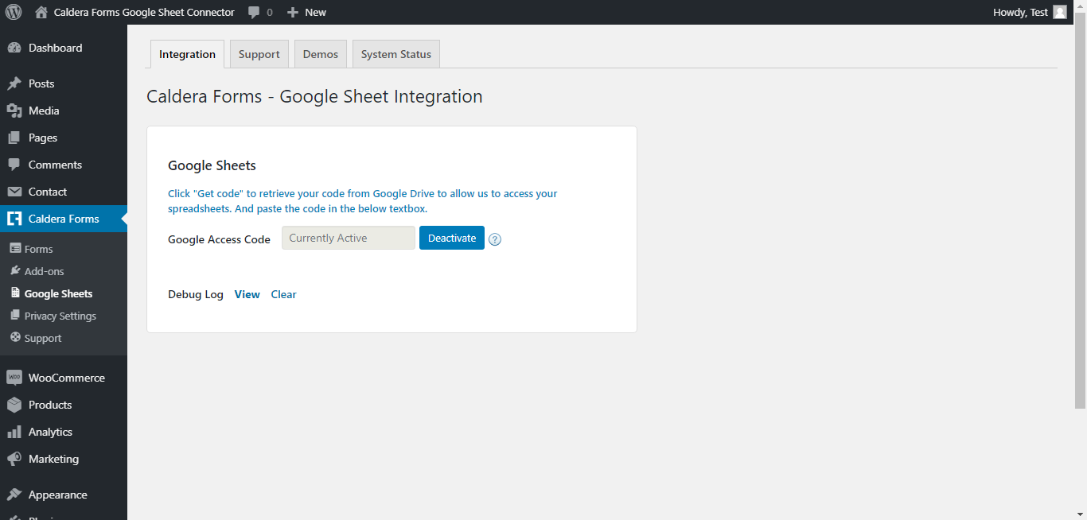Click the Posts pushpin icon

(14, 83)
